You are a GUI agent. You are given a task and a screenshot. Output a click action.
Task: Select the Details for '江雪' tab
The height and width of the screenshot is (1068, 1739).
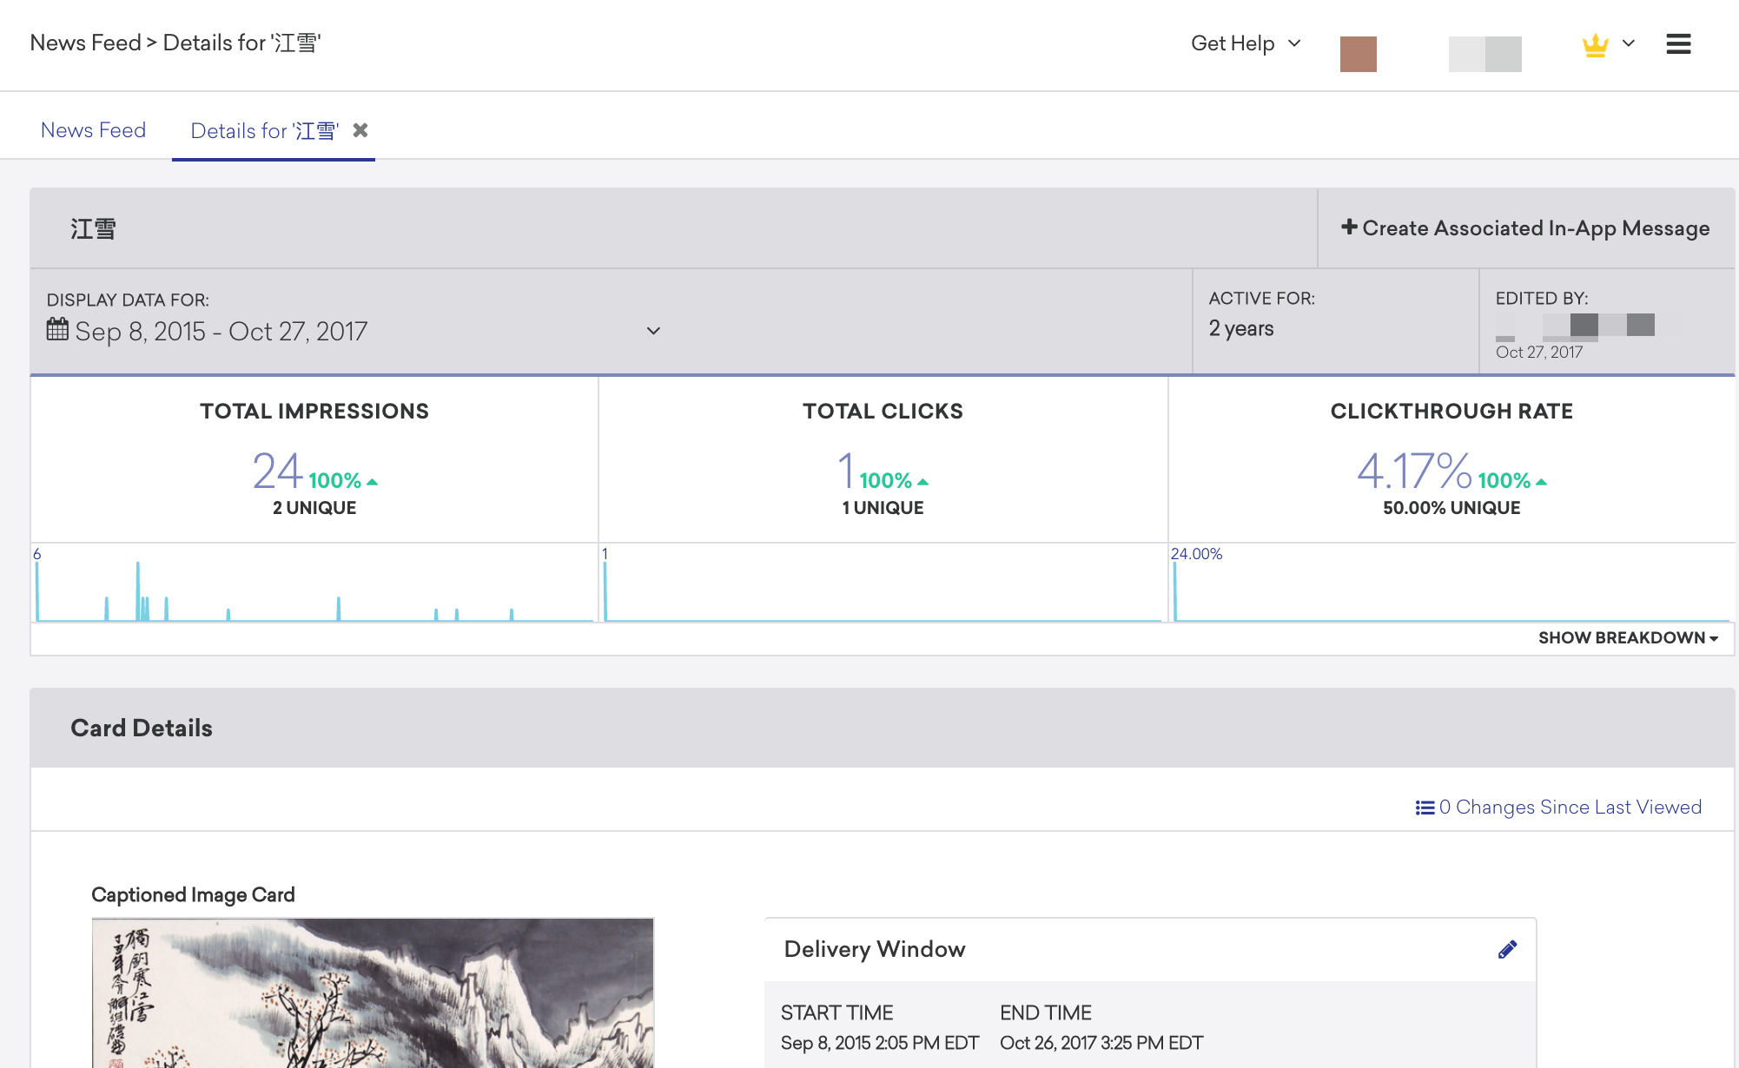tap(264, 131)
